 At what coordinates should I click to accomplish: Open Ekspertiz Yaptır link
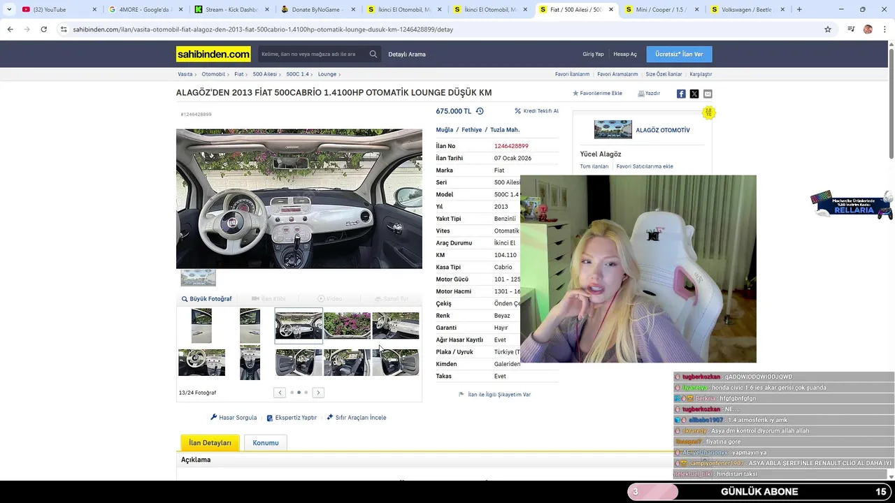pyautogui.click(x=292, y=418)
